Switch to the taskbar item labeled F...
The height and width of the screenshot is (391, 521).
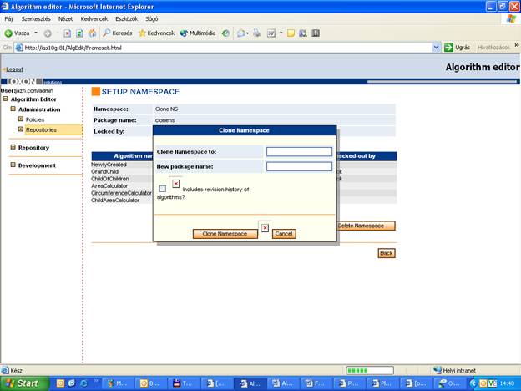point(316,383)
